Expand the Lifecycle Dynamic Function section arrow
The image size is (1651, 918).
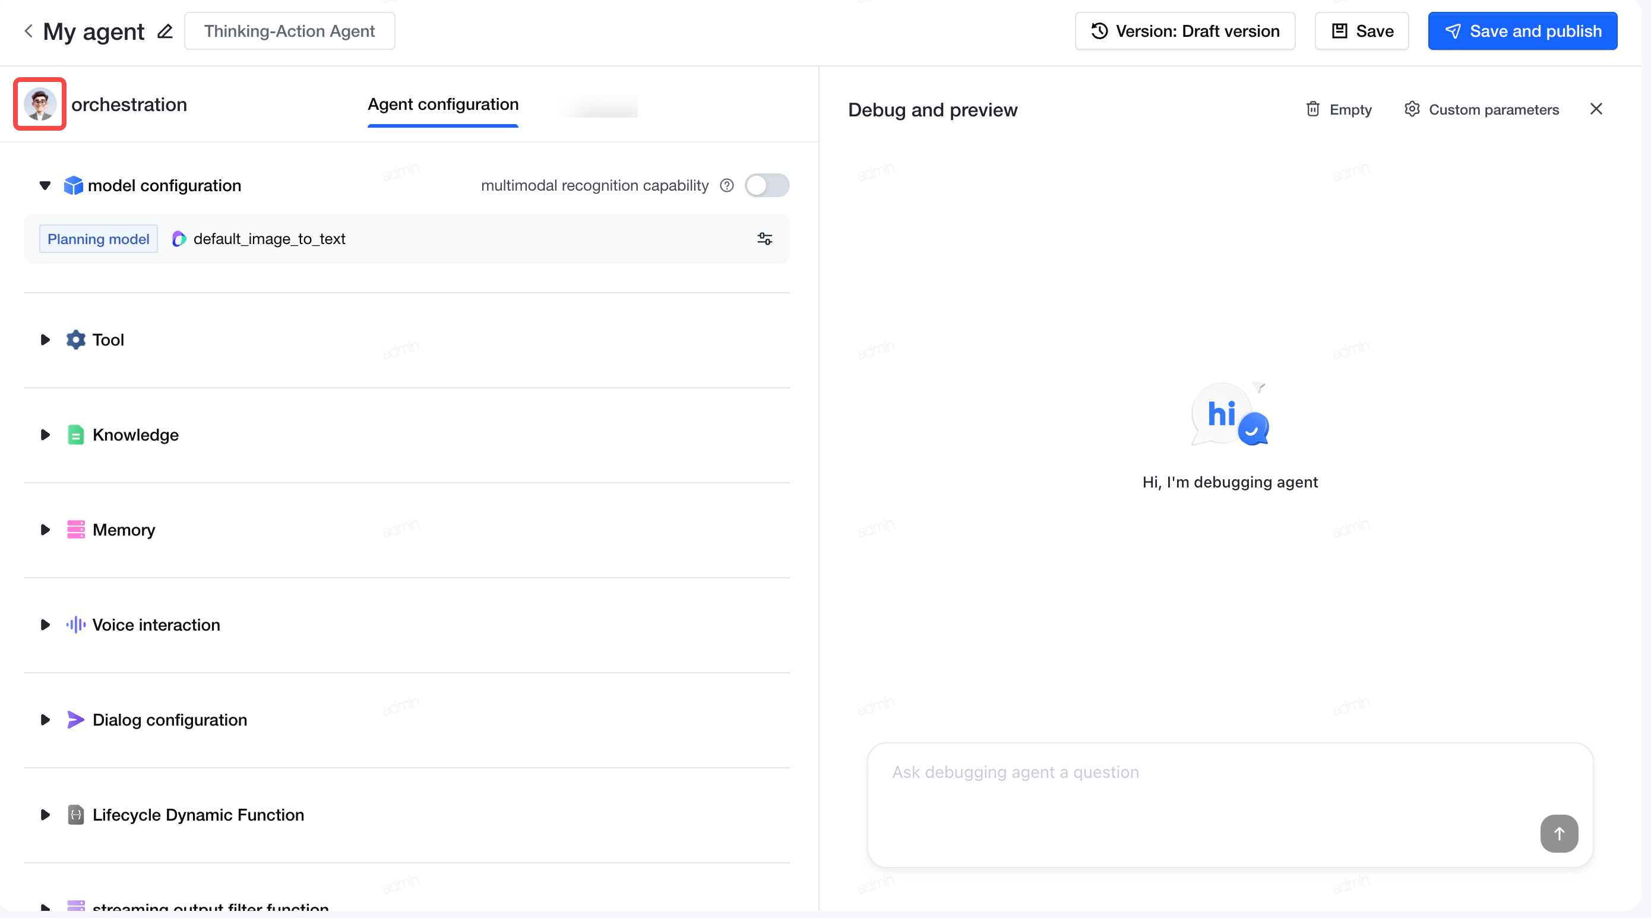pos(45,815)
